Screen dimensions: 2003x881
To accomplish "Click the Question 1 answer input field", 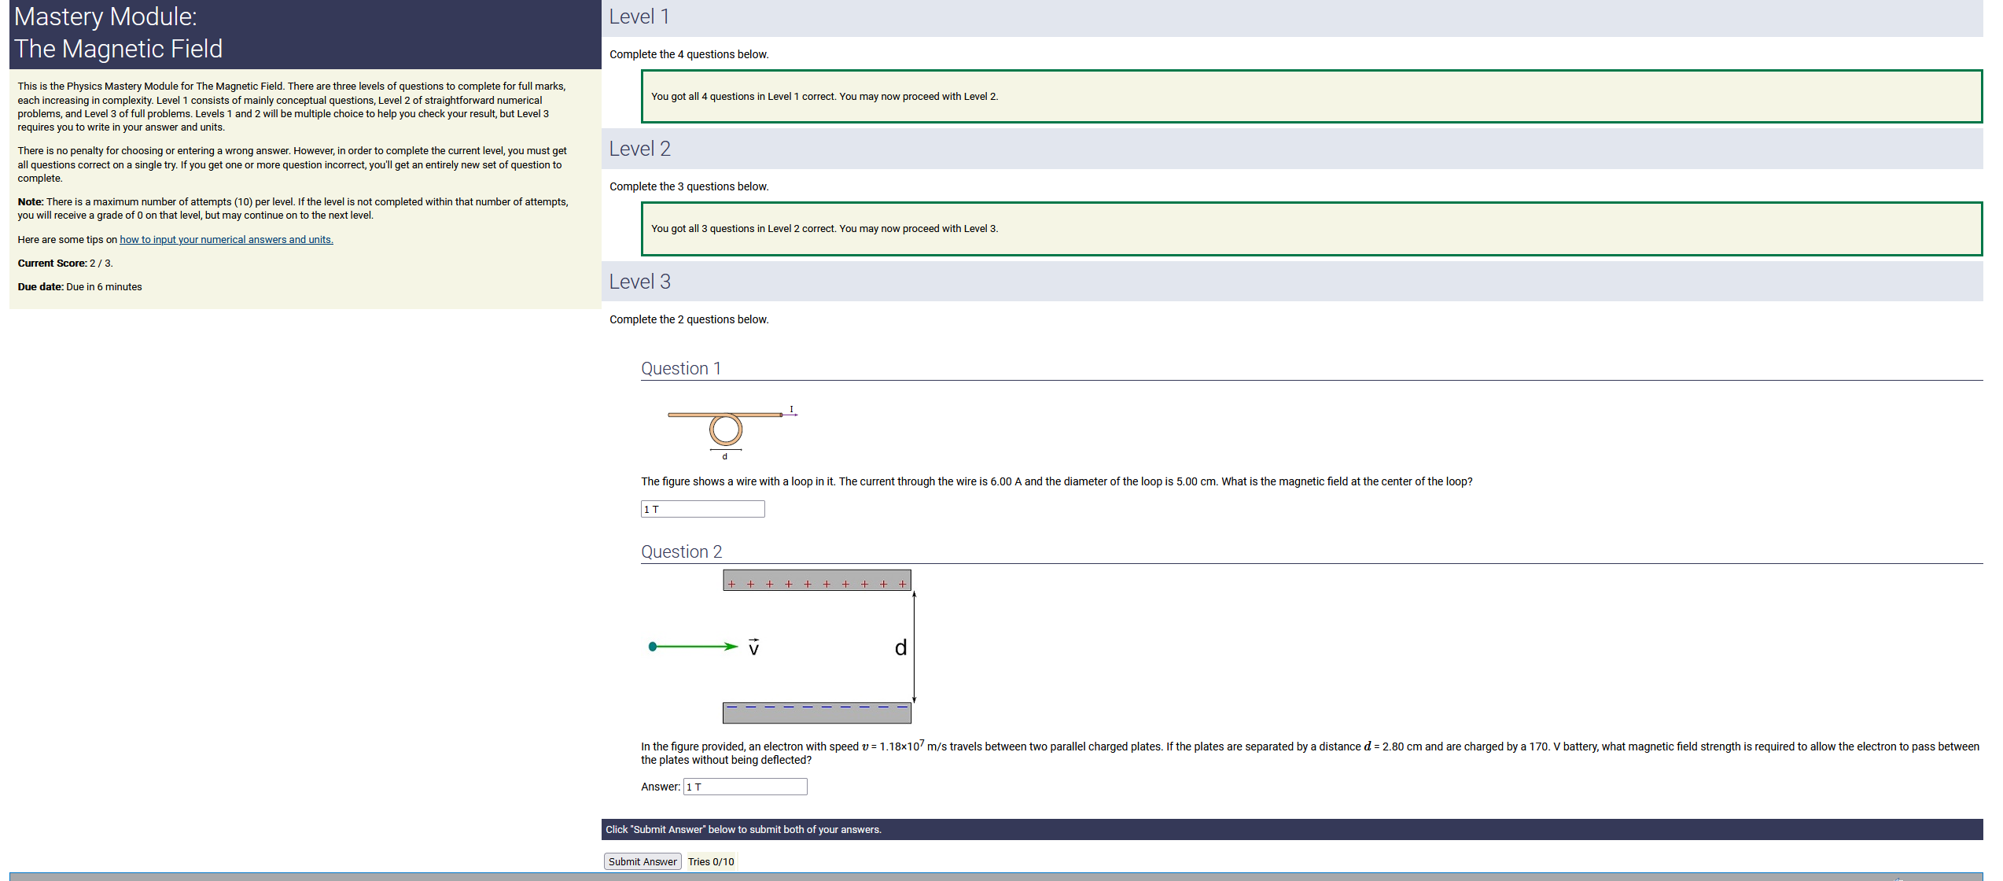I will [x=702, y=509].
